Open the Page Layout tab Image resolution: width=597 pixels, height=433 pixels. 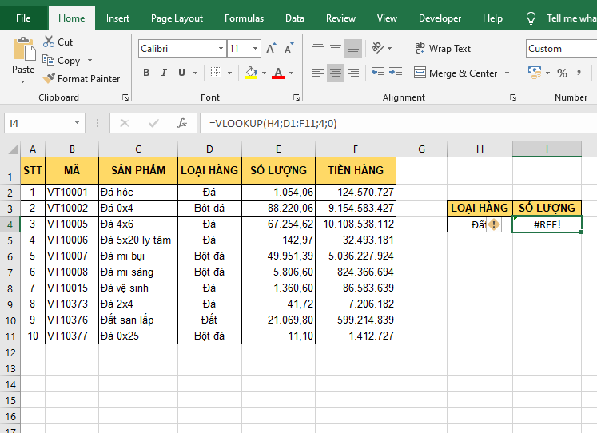click(177, 18)
